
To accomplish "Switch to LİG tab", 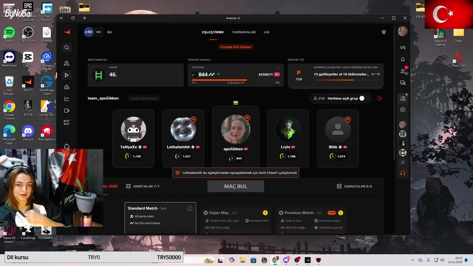I will tap(266, 32).
